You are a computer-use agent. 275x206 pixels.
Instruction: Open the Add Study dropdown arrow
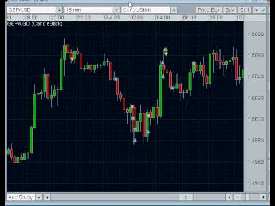point(39,197)
